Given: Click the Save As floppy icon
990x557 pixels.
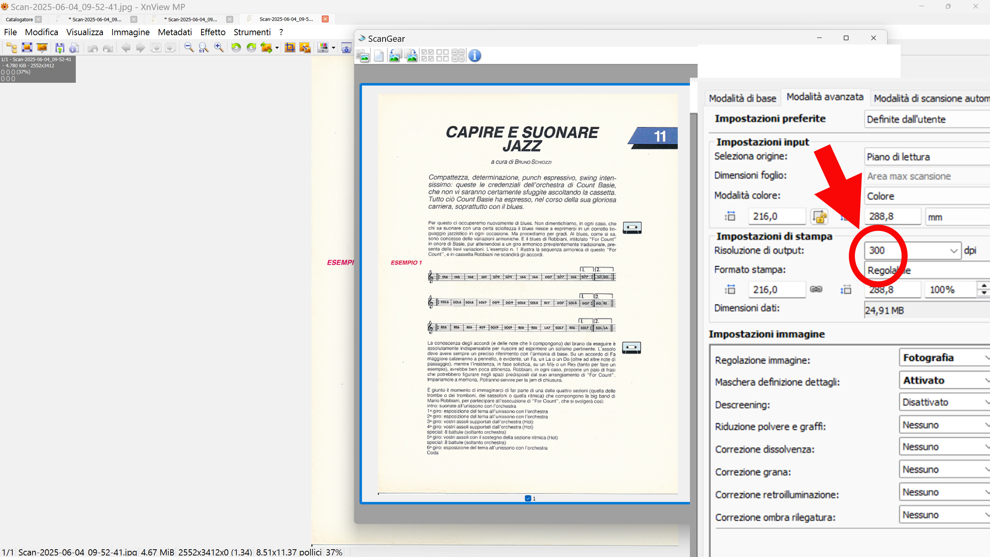Looking at the screenshot, I should tap(60, 48).
